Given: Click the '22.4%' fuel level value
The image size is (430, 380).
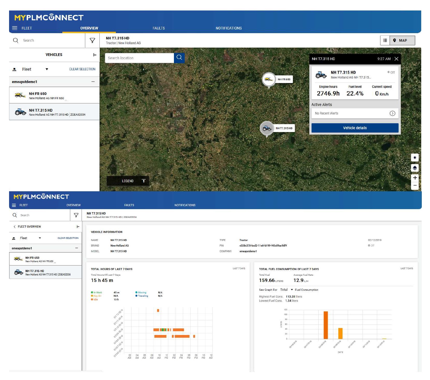Looking at the screenshot, I should (x=355, y=93).
